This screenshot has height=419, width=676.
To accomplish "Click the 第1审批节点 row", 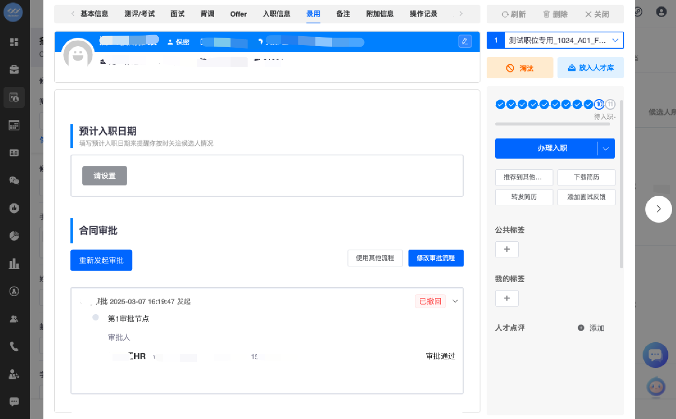I will (x=129, y=319).
